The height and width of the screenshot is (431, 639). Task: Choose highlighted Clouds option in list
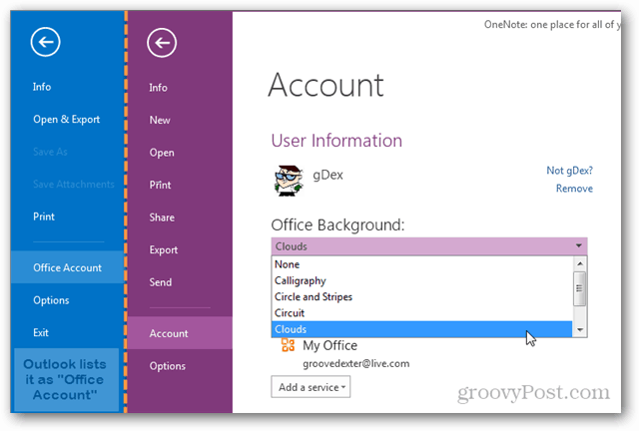point(422,329)
